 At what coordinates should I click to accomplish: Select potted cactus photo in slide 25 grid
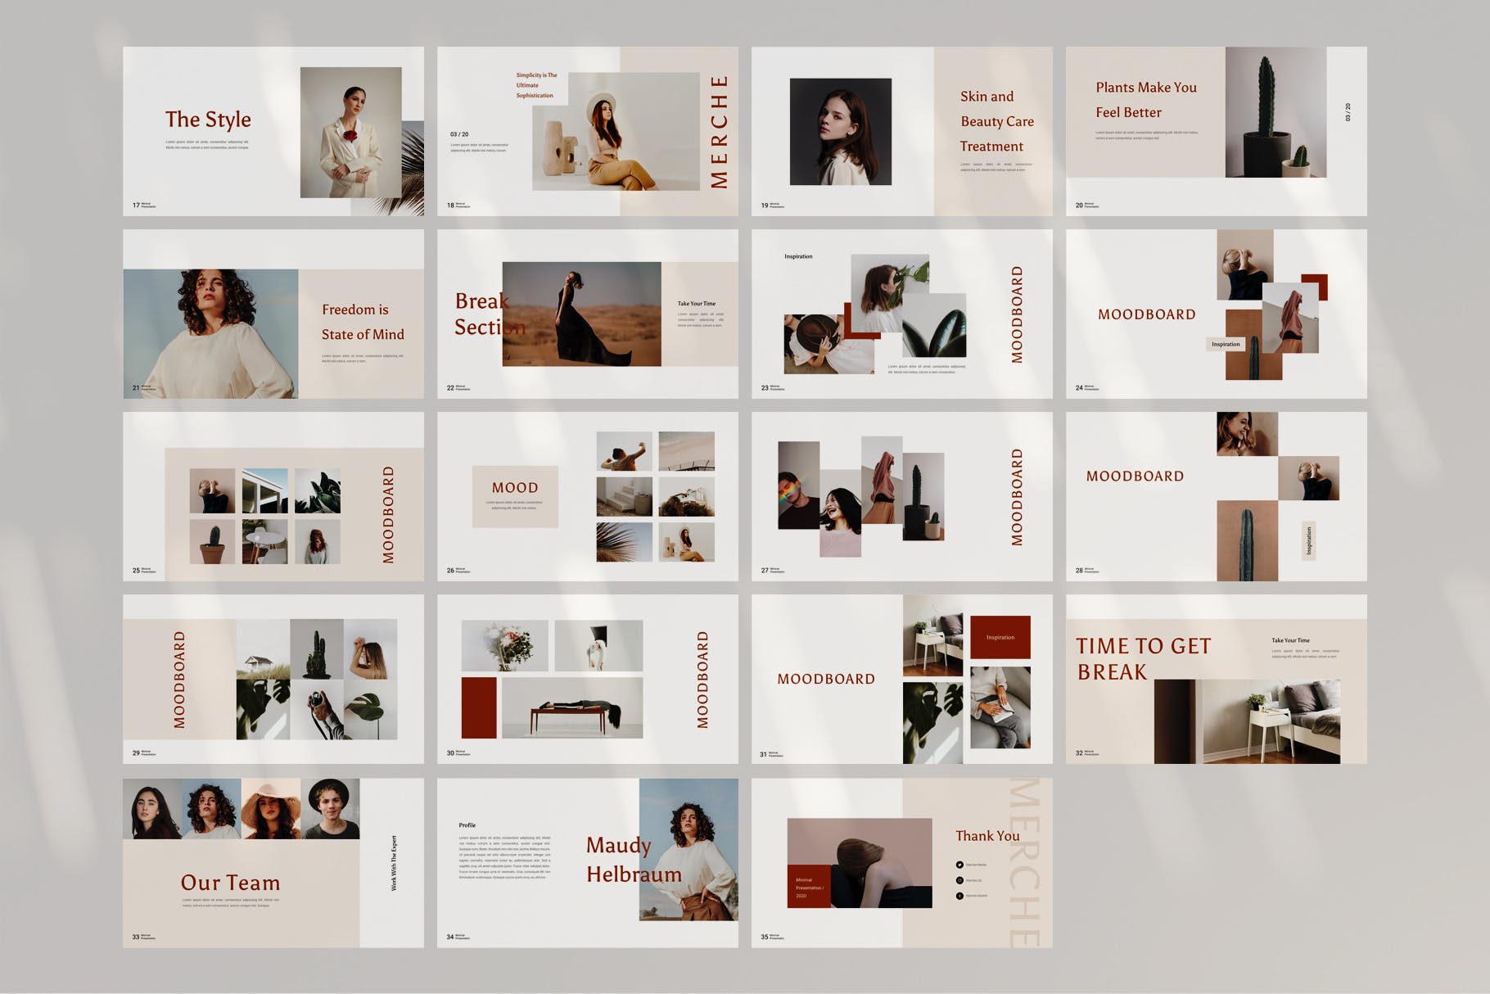coord(212,542)
